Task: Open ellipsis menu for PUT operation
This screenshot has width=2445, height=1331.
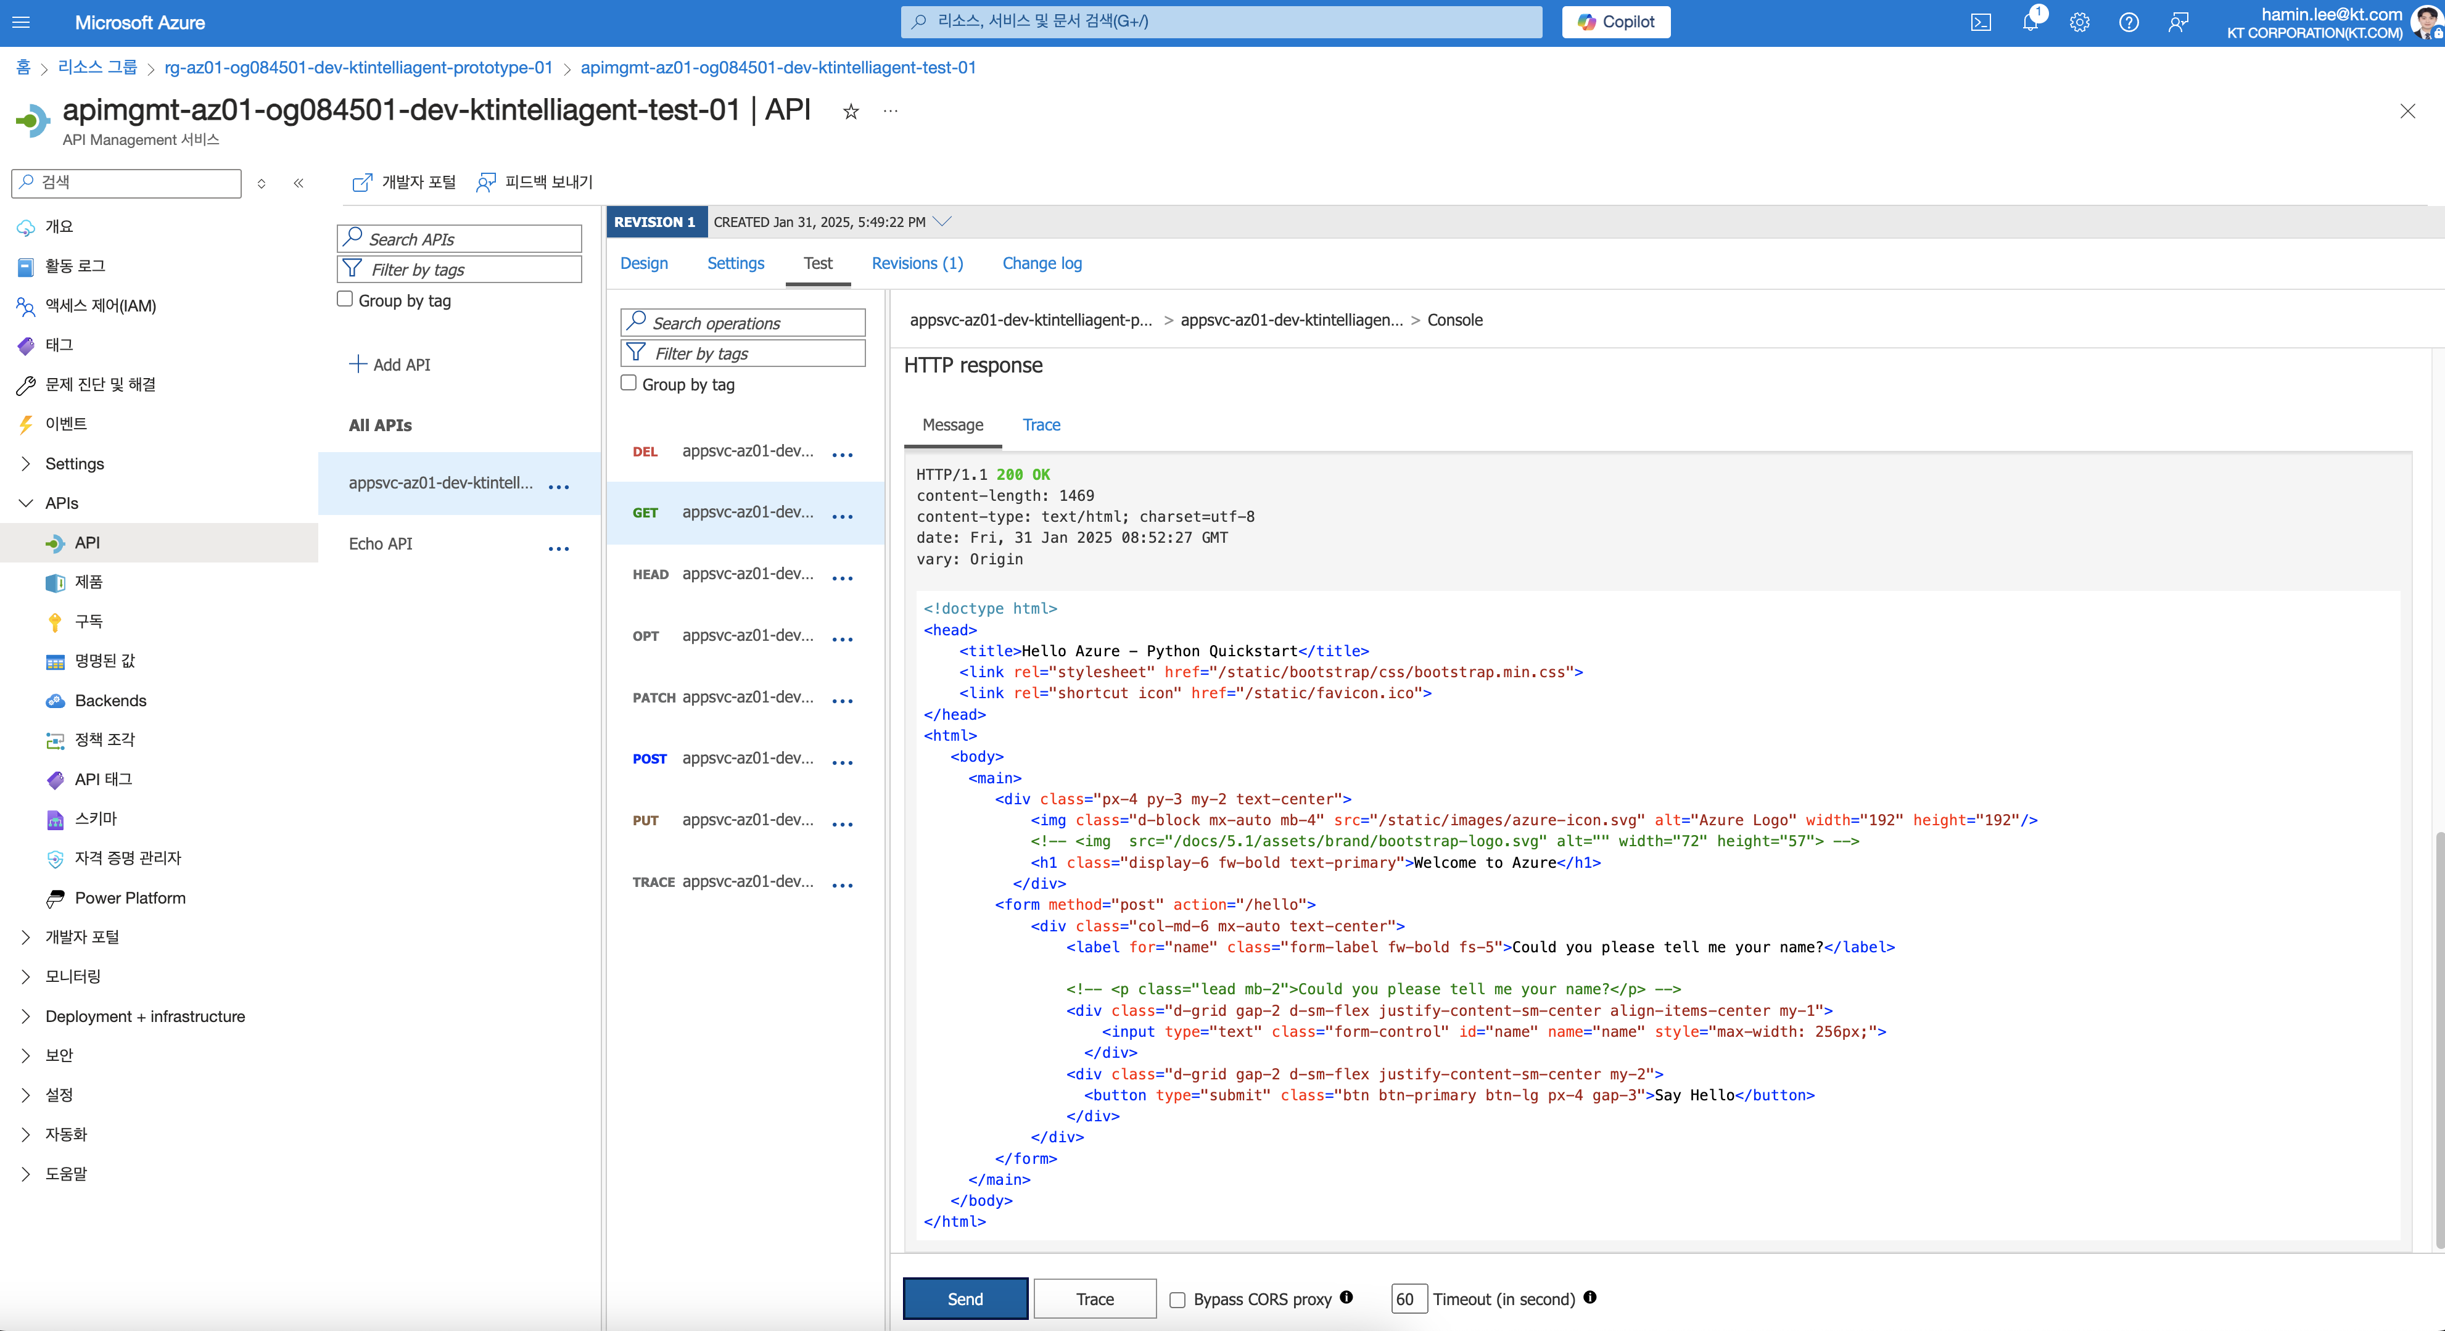Action: tap(843, 823)
